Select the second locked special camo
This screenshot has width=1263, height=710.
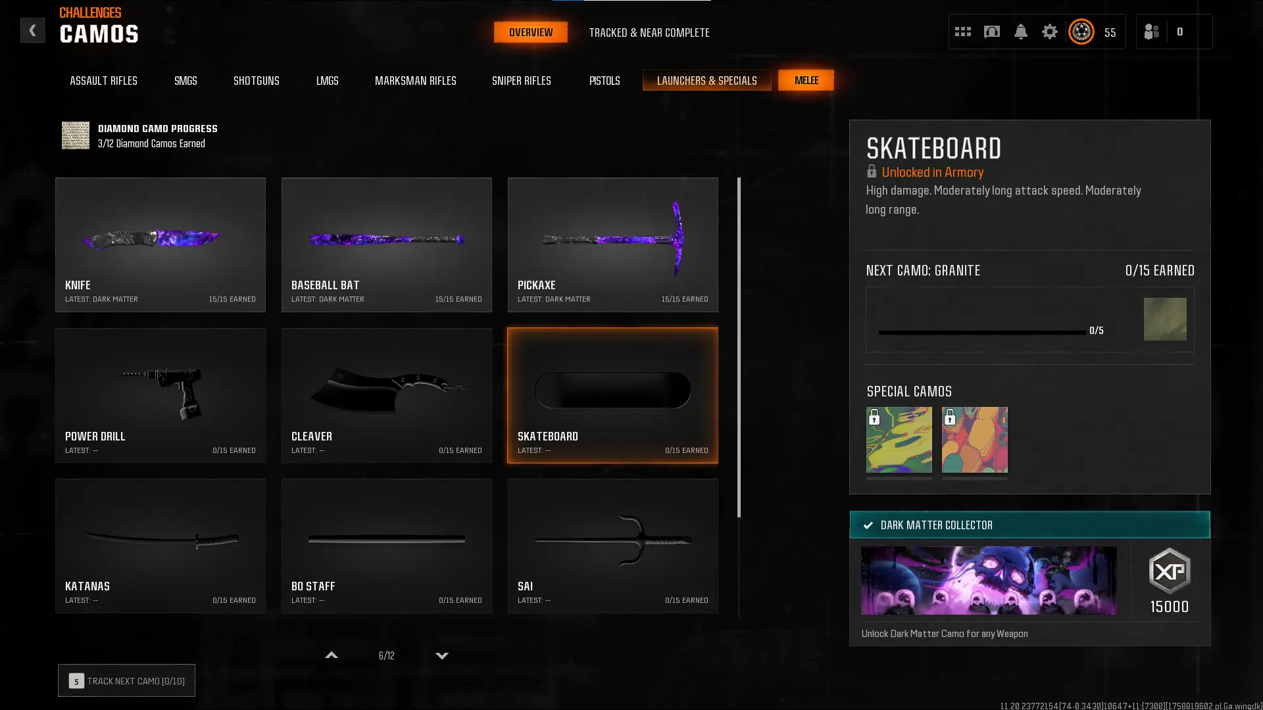coord(974,439)
